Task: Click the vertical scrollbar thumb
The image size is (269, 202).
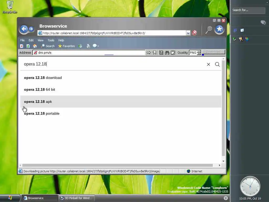Action: (x=223, y=108)
